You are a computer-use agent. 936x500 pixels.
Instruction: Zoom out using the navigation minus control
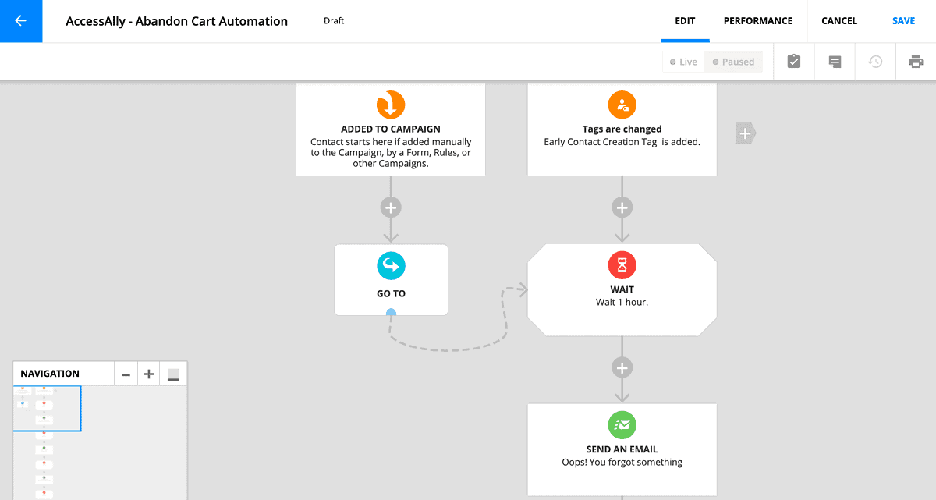(x=126, y=373)
